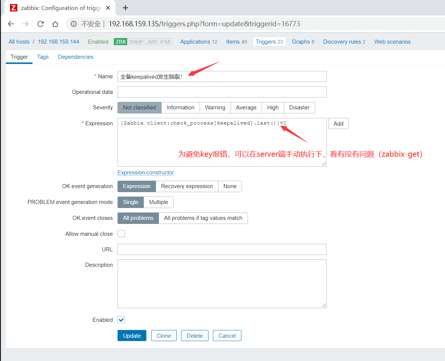Toggle Allow manual close checkbox

121,234
